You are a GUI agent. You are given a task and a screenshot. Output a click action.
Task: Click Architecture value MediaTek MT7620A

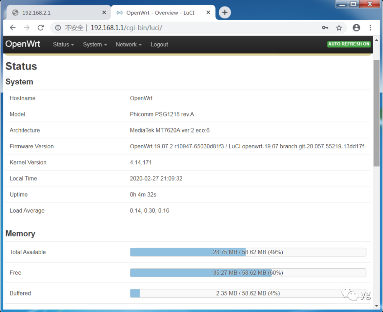click(x=170, y=130)
